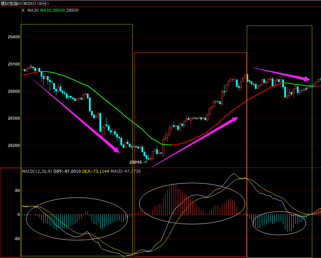
Task: Click the 29400 price axis label
Action: tap(14, 37)
